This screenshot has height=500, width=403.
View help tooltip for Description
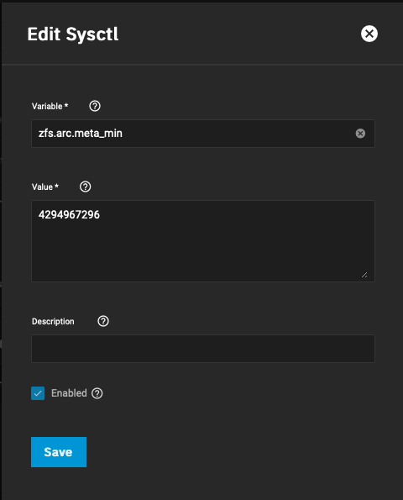click(103, 321)
